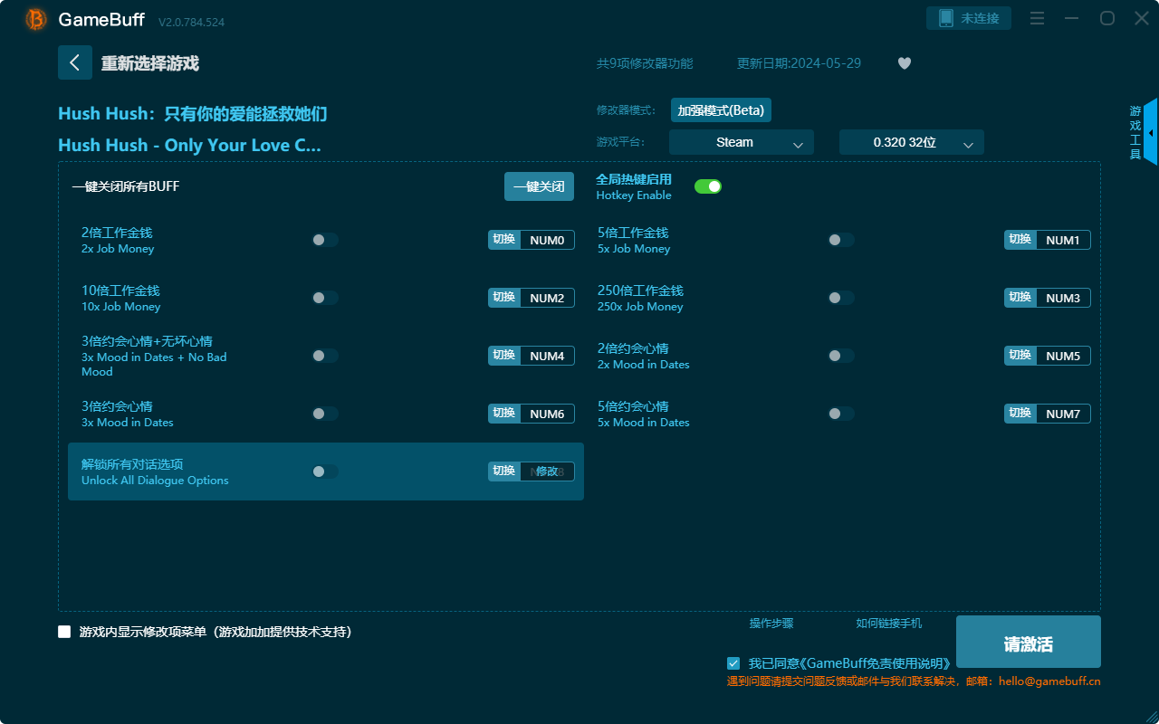This screenshot has width=1159, height=724.
Task: Toggle 2x Job Money switch
Action: (x=325, y=240)
